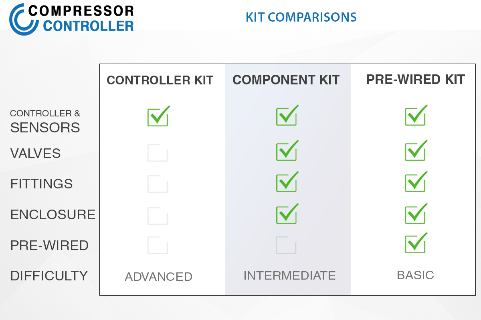Click the Intermediate difficulty label
The width and height of the screenshot is (481, 320).
(289, 275)
